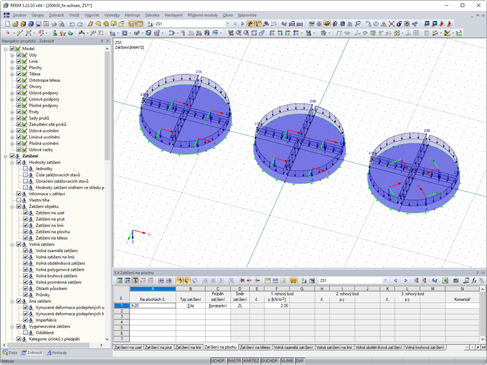This screenshot has width=487, height=365.
Task: Click the 2.00 load value cell
Action: (x=277, y=305)
